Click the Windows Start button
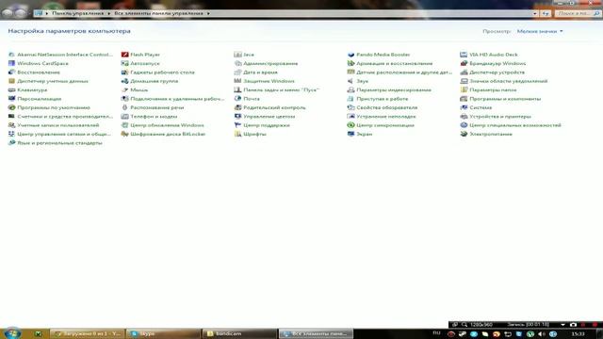This screenshot has height=339, width=603. (12, 333)
